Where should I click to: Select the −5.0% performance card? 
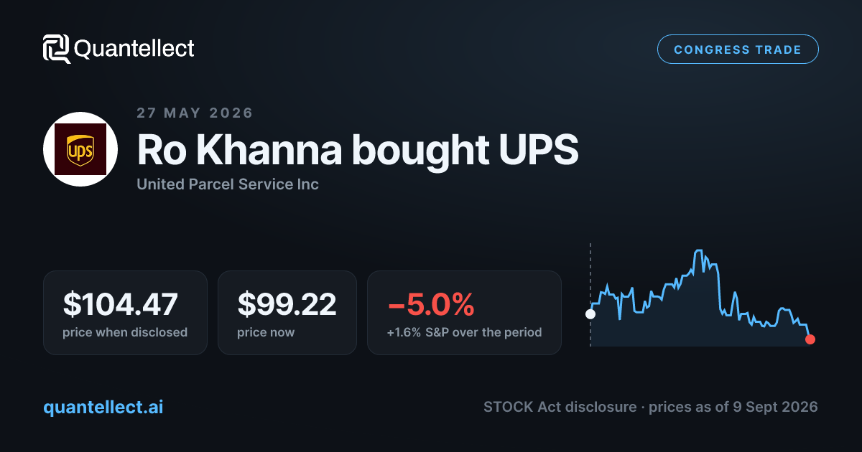[x=464, y=312]
